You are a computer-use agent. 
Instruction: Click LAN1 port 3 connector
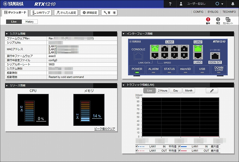tap(174, 49)
